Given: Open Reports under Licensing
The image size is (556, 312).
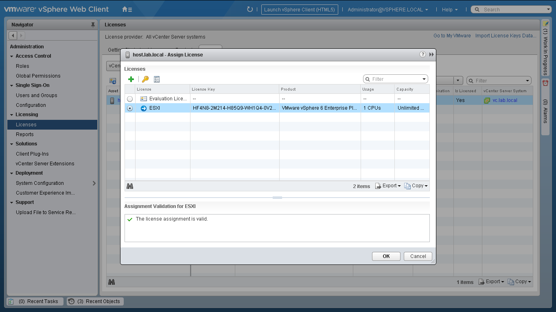Looking at the screenshot, I should 25,134.
